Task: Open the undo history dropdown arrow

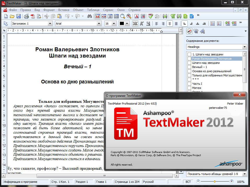Action: [72, 16]
